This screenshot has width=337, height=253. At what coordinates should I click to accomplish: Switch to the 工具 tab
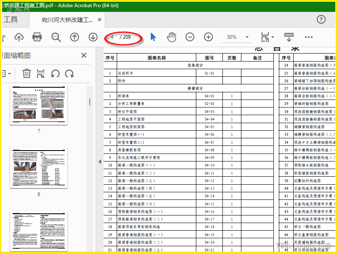tap(11, 19)
